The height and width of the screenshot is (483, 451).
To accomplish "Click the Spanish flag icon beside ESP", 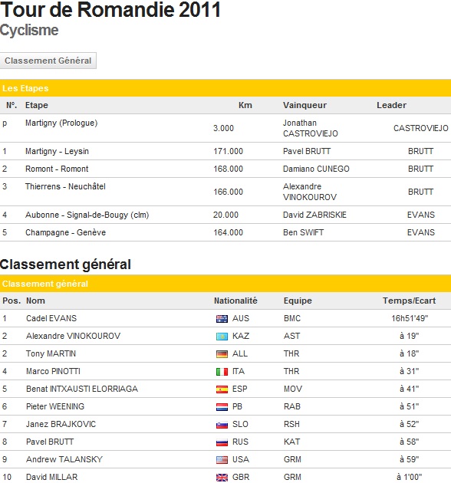I will pos(222,389).
